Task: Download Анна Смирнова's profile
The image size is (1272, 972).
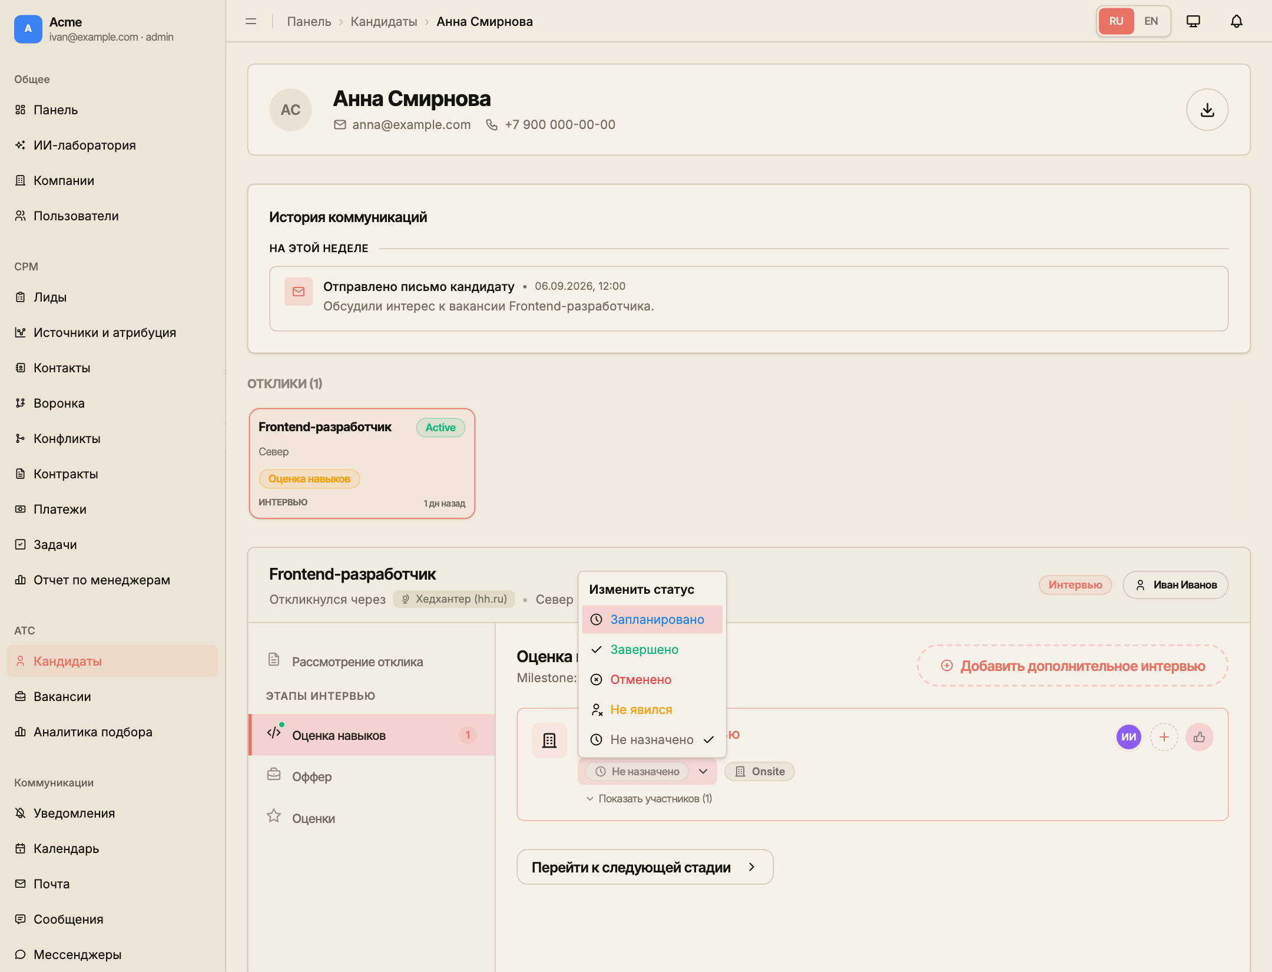Action: click(1207, 110)
